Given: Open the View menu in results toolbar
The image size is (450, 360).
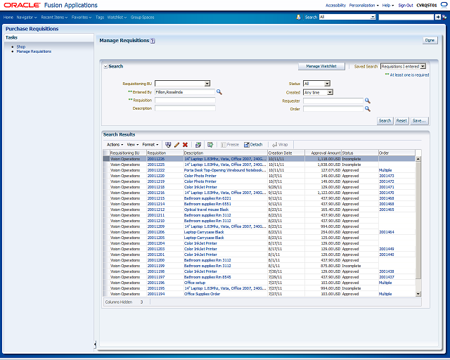Looking at the screenshot, I should (x=133, y=145).
